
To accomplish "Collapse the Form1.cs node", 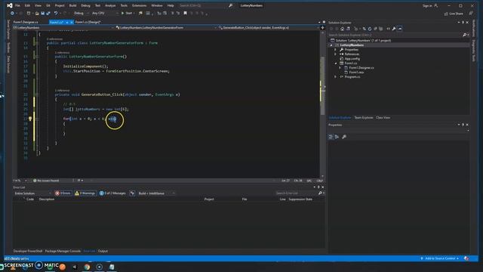I will point(335,63).
